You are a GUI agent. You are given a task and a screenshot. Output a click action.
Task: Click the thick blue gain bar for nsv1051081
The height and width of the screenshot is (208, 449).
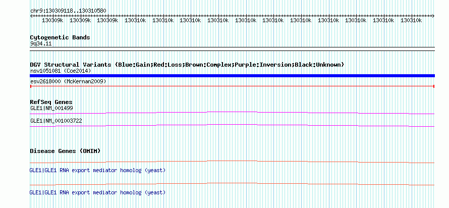(x=232, y=76)
